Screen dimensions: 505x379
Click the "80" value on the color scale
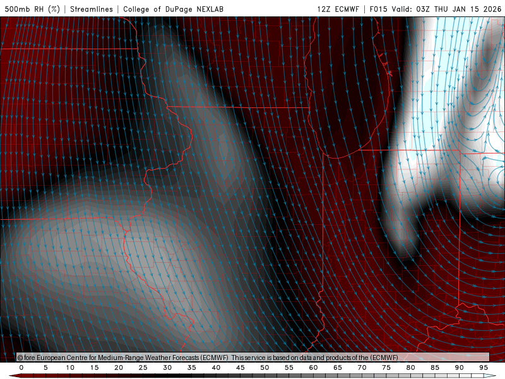pyautogui.click(x=411, y=368)
